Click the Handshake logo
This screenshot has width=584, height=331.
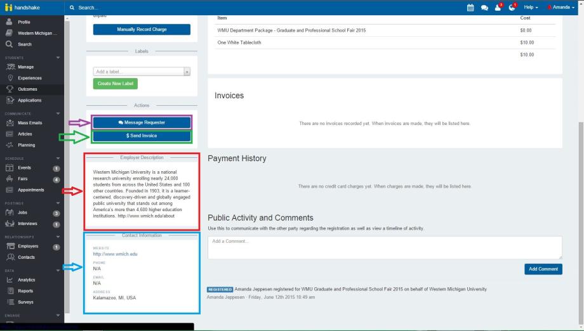(22, 8)
